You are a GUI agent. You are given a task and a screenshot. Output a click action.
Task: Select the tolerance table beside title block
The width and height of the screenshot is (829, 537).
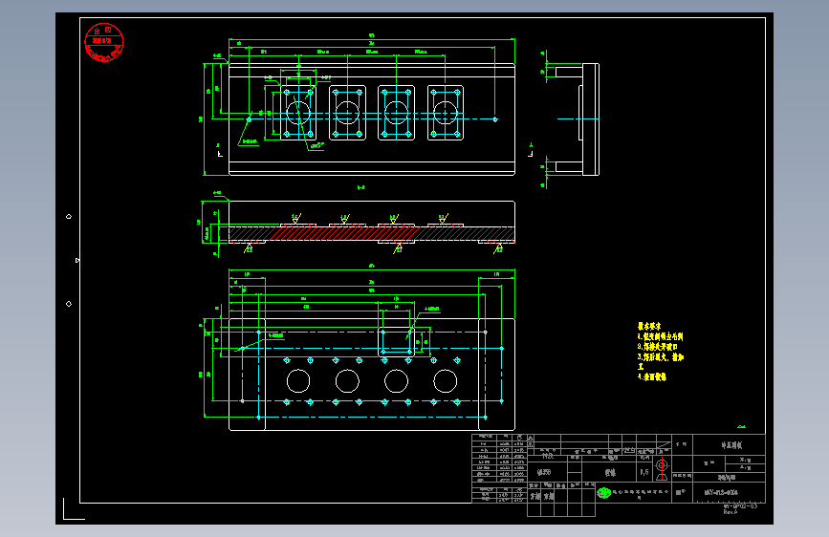point(500,468)
